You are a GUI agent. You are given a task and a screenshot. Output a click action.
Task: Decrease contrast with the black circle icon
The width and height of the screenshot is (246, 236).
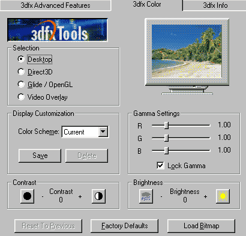point(27,196)
